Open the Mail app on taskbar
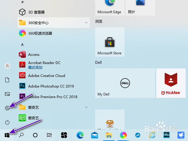 [x=95, y=135]
